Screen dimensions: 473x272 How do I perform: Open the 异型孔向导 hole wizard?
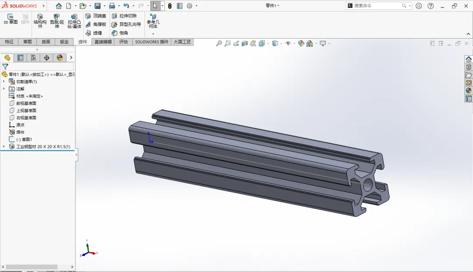[x=127, y=25]
